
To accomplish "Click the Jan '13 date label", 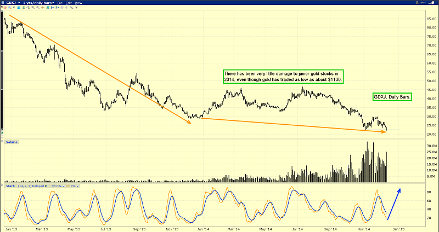I will [12, 229].
